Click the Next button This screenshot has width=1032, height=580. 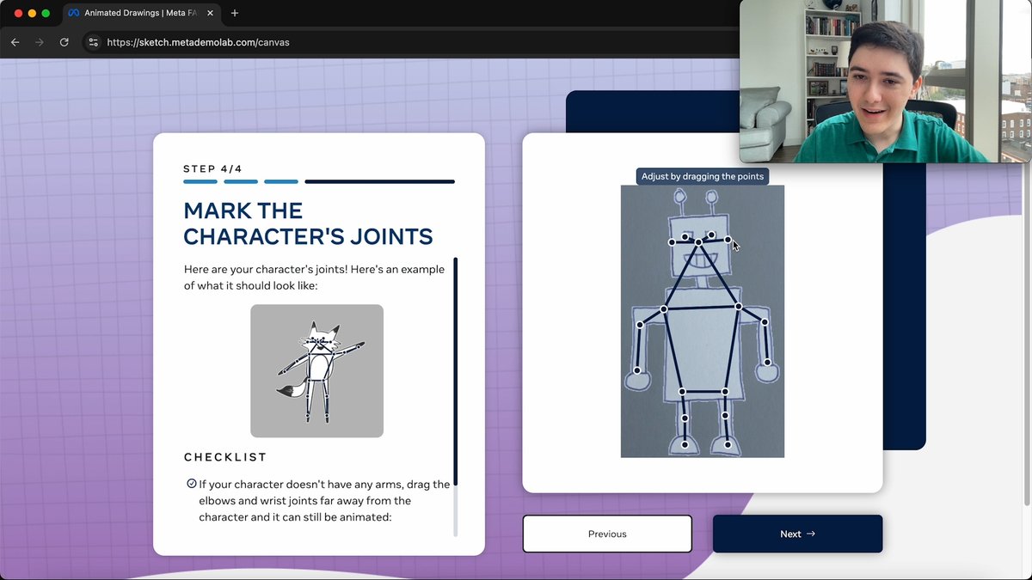click(x=797, y=534)
